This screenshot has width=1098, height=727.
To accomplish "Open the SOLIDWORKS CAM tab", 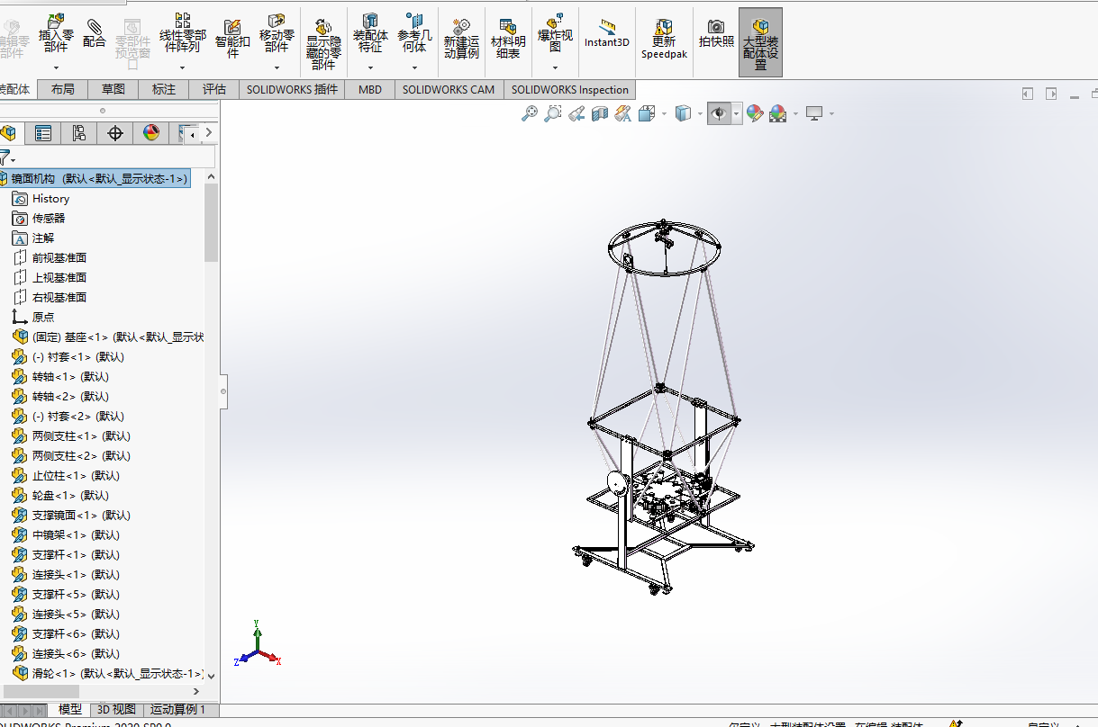I will (449, 89).
